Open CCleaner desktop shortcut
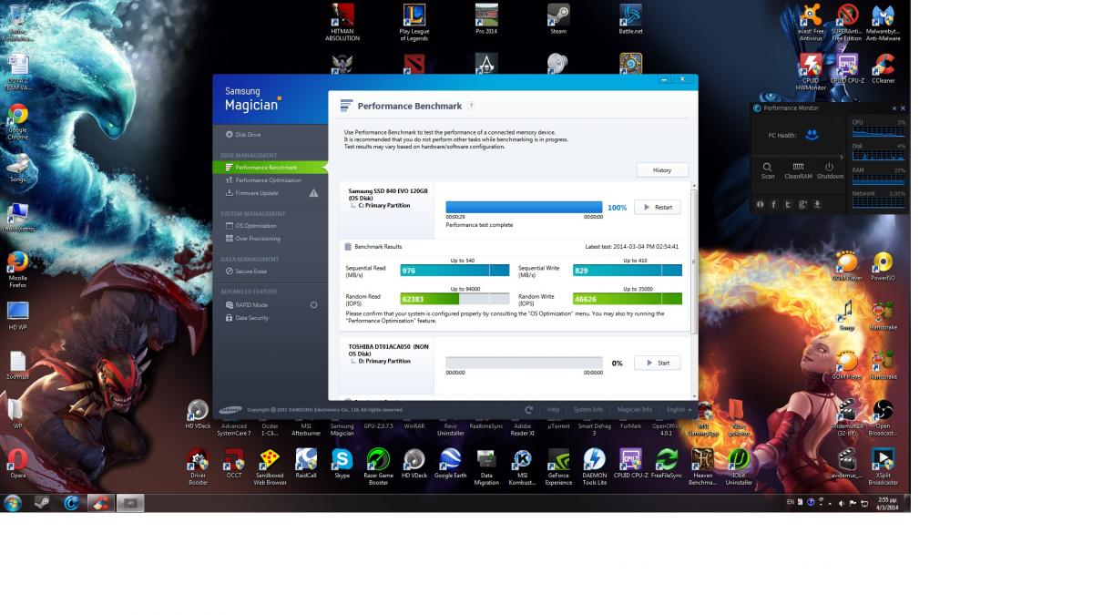Viewport: 1093px width, 615px height. click(x=883, y=69)
